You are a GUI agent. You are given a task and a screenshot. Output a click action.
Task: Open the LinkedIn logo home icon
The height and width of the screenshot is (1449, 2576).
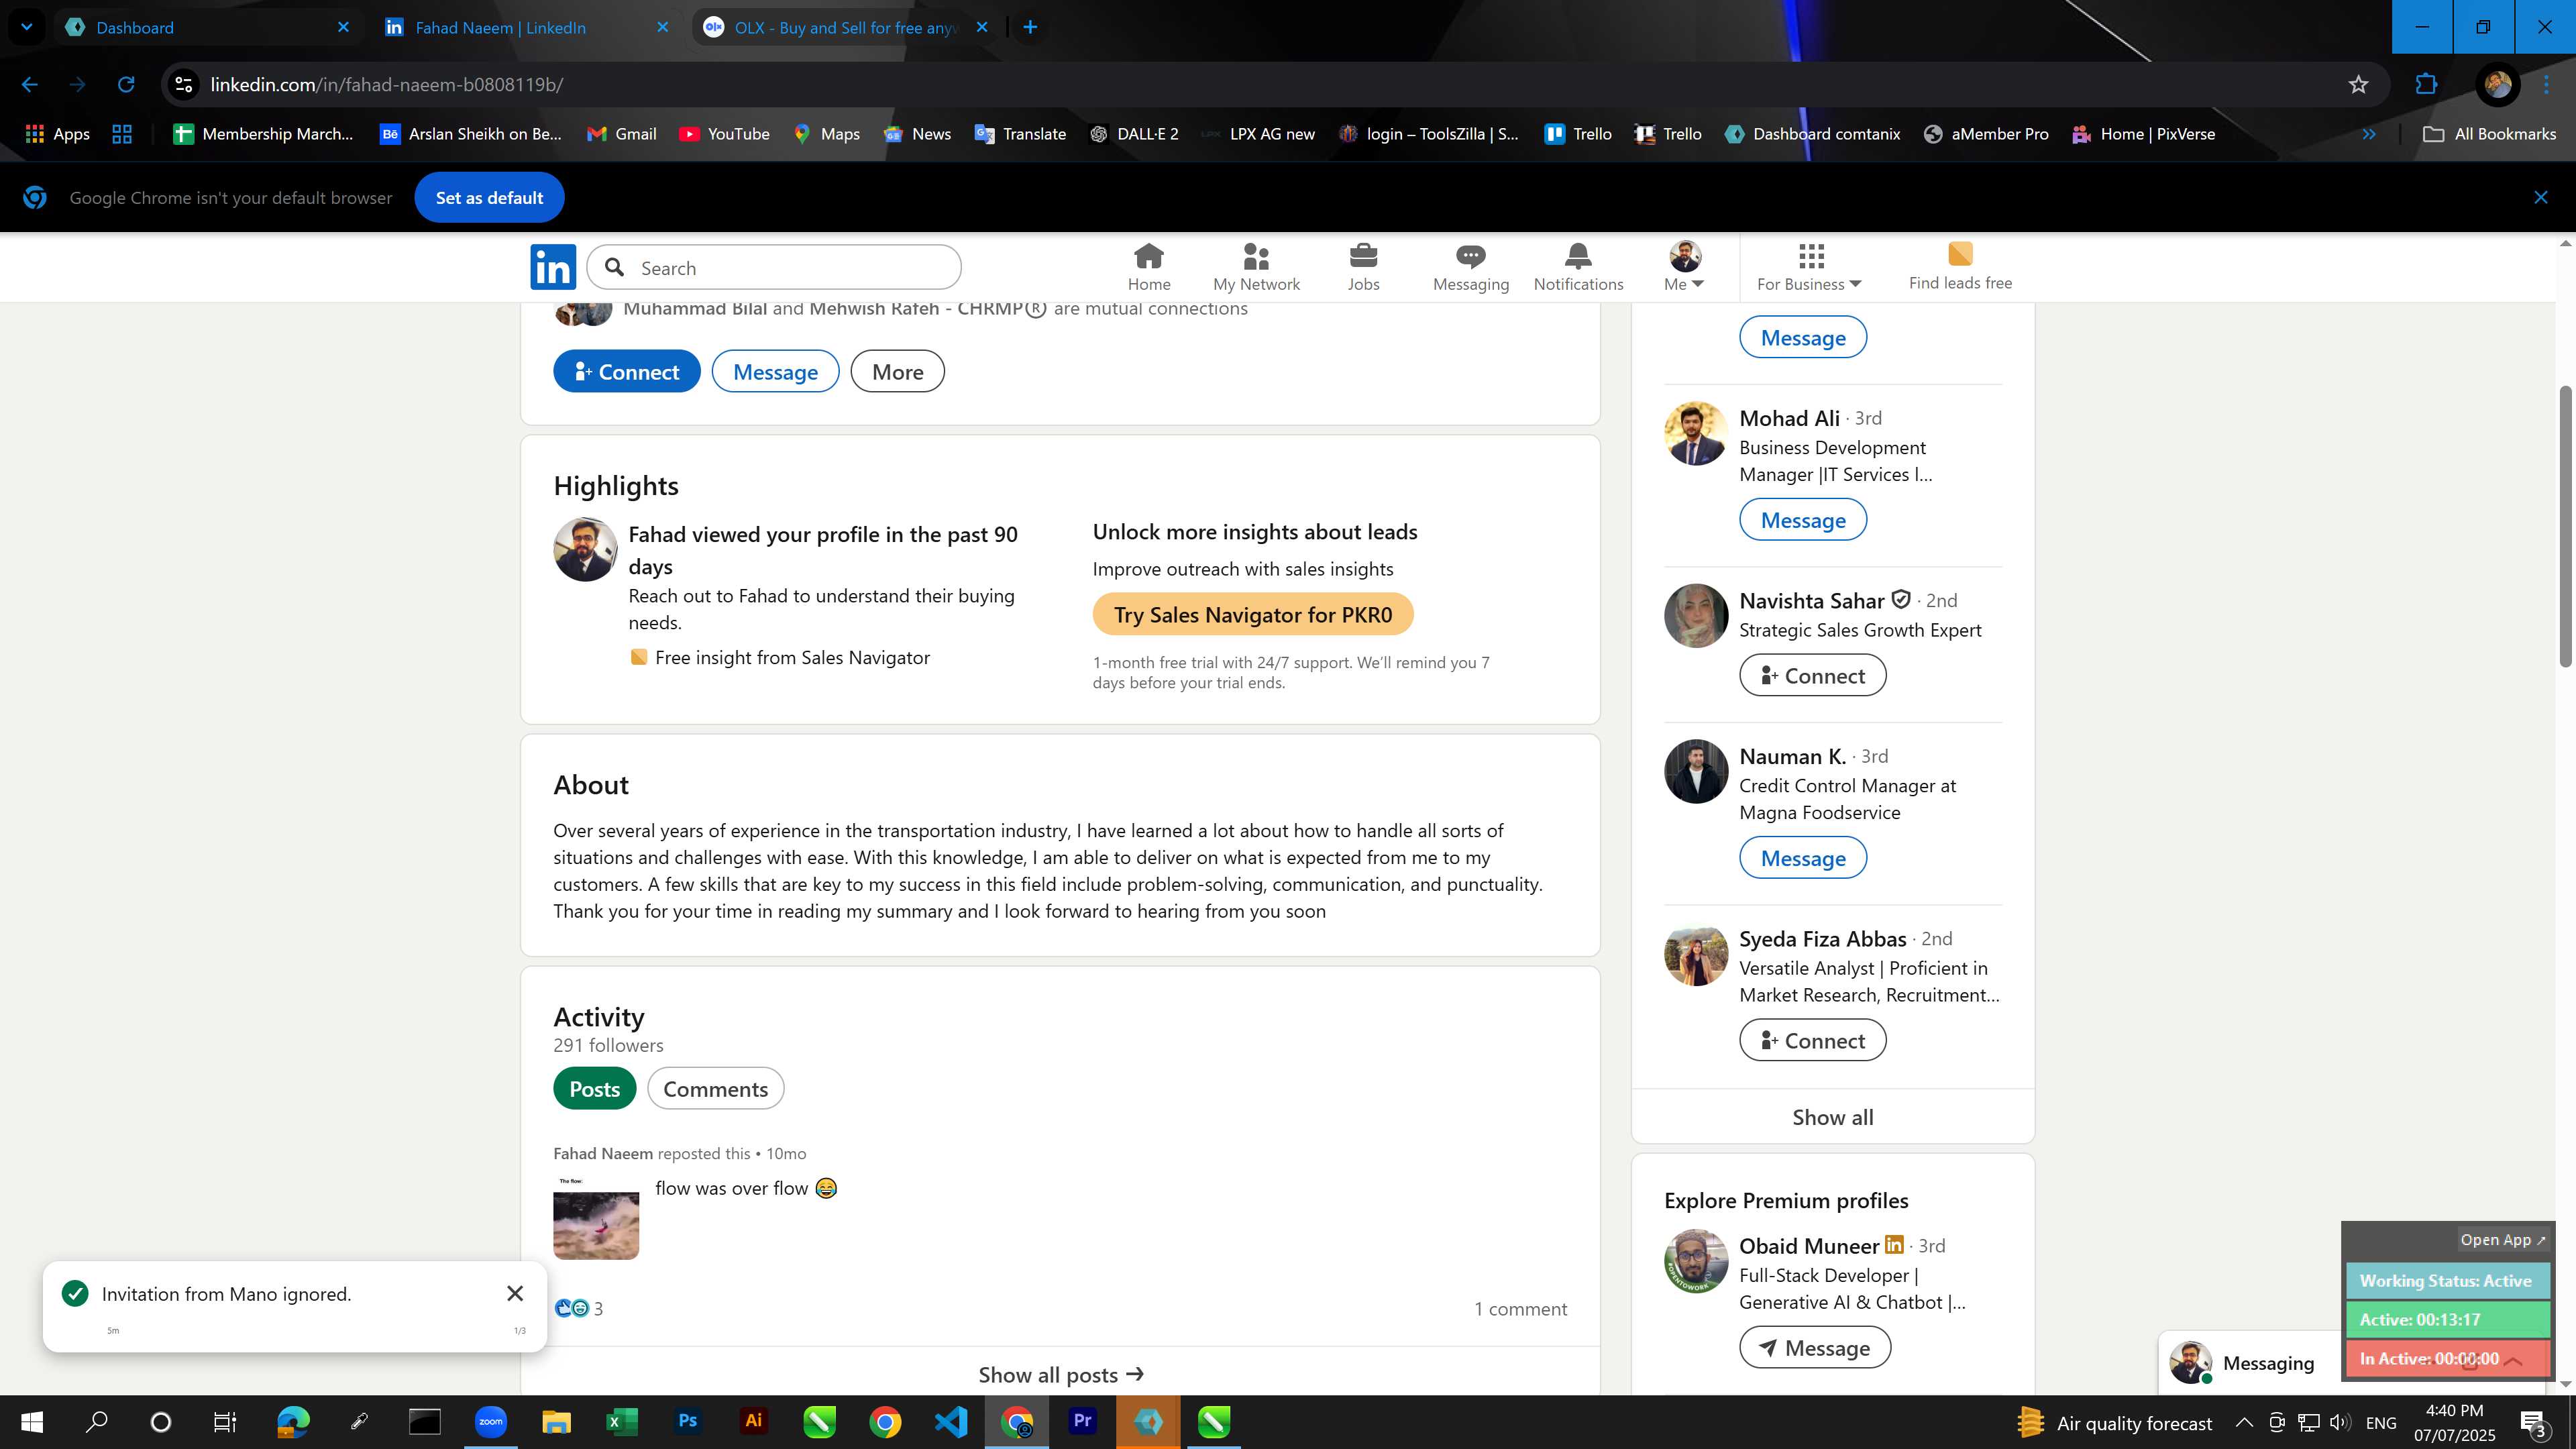(553, 268)
